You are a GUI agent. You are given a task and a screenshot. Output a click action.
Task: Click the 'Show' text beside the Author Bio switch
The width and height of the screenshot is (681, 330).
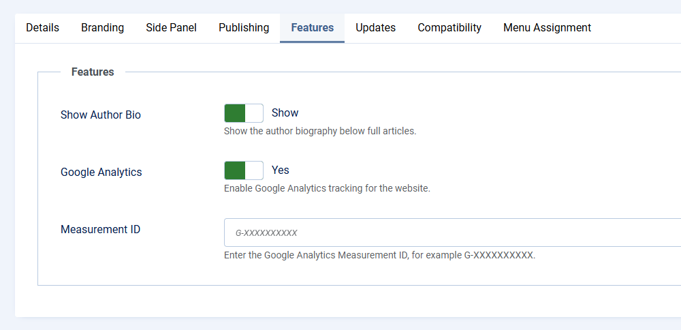pyautogui.click(x=285, y=113)
